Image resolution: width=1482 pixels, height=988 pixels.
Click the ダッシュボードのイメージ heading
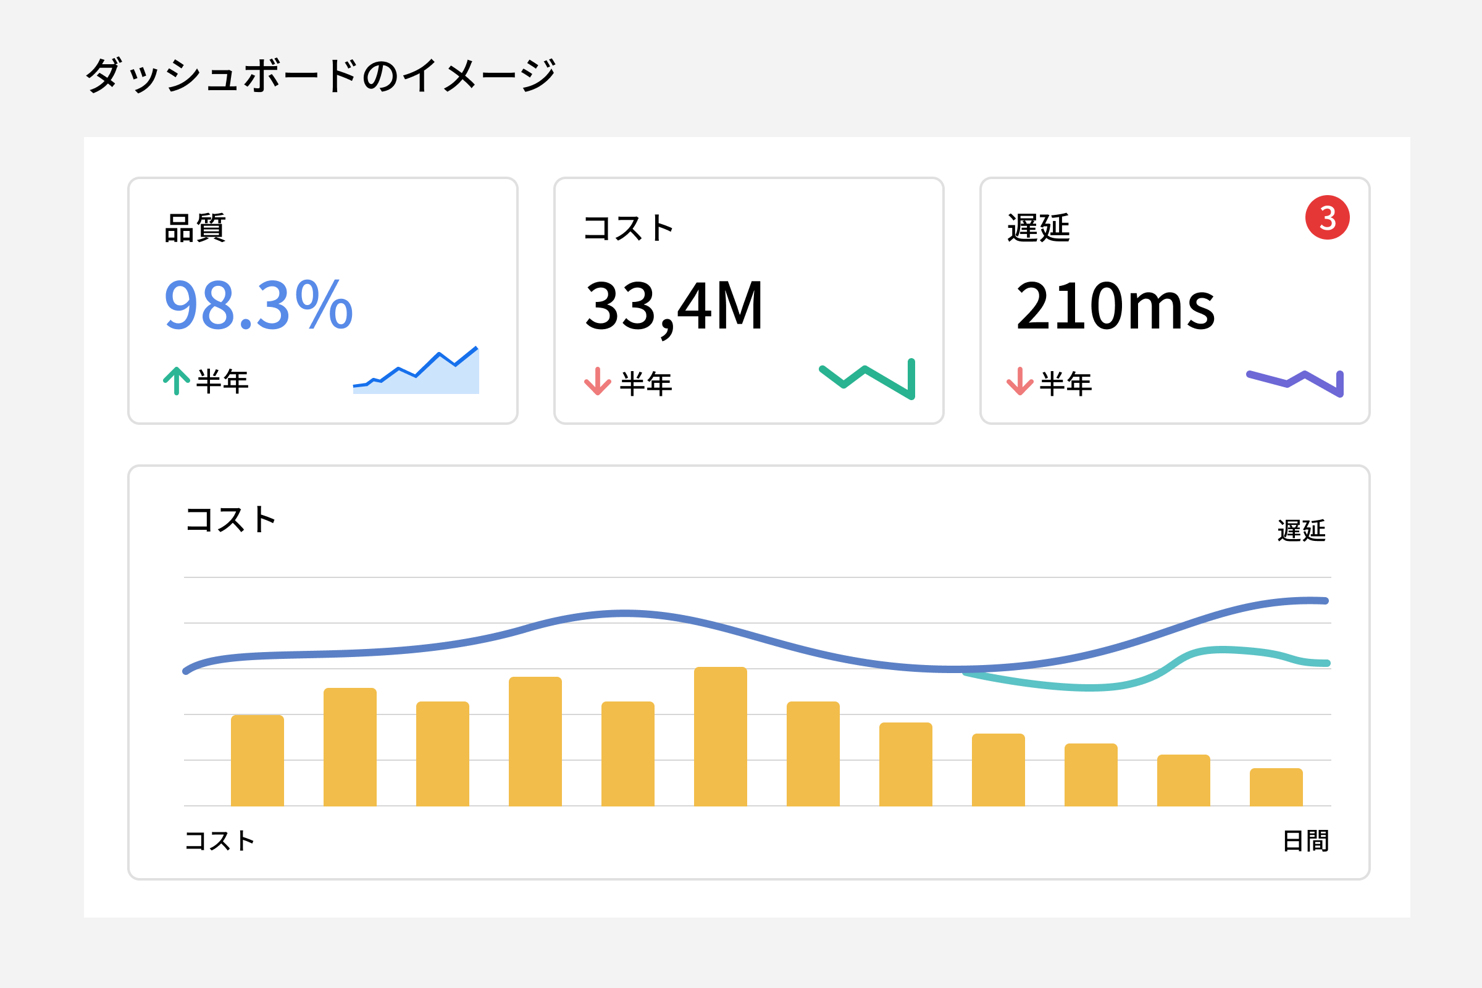coord(320,75)
